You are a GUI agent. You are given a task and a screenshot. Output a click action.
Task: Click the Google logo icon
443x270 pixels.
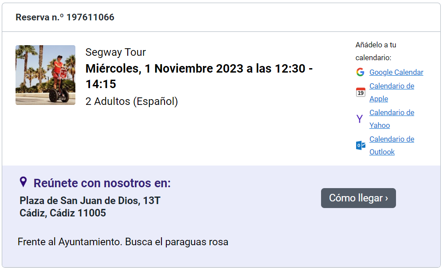360,72
